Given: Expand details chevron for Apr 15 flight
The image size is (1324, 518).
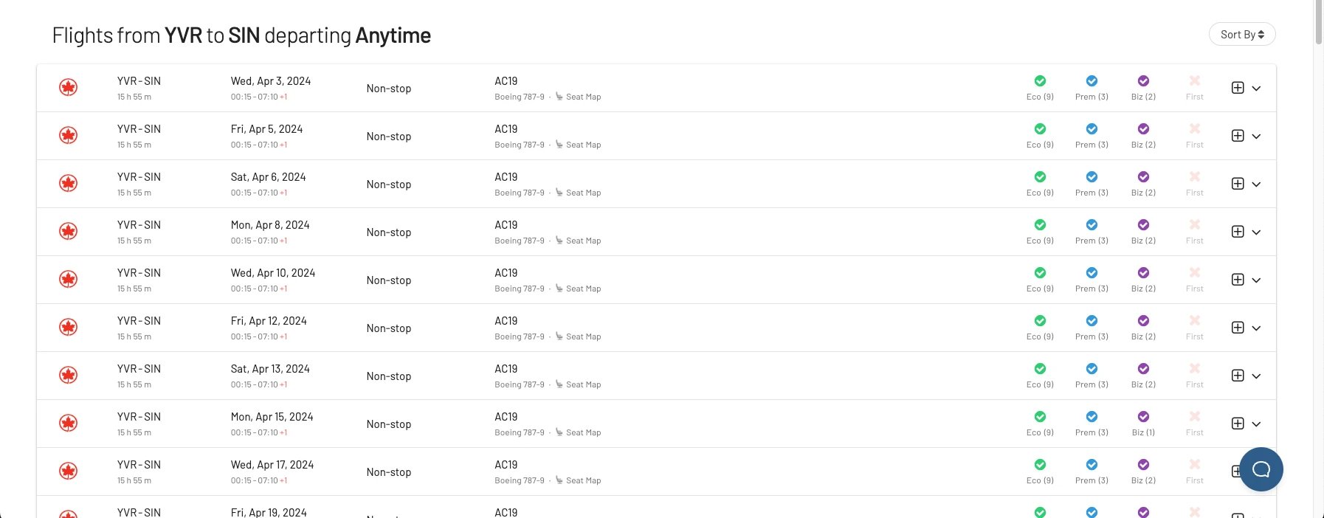Looking at the screenshot, I should point(1256,424).
